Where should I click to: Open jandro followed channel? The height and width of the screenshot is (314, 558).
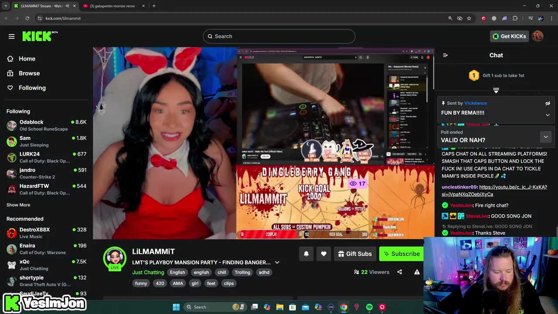click(x=46, y=173)
